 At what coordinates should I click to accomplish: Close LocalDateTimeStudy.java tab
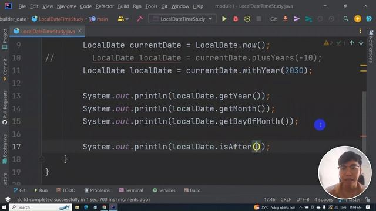[x=80, y=31]
